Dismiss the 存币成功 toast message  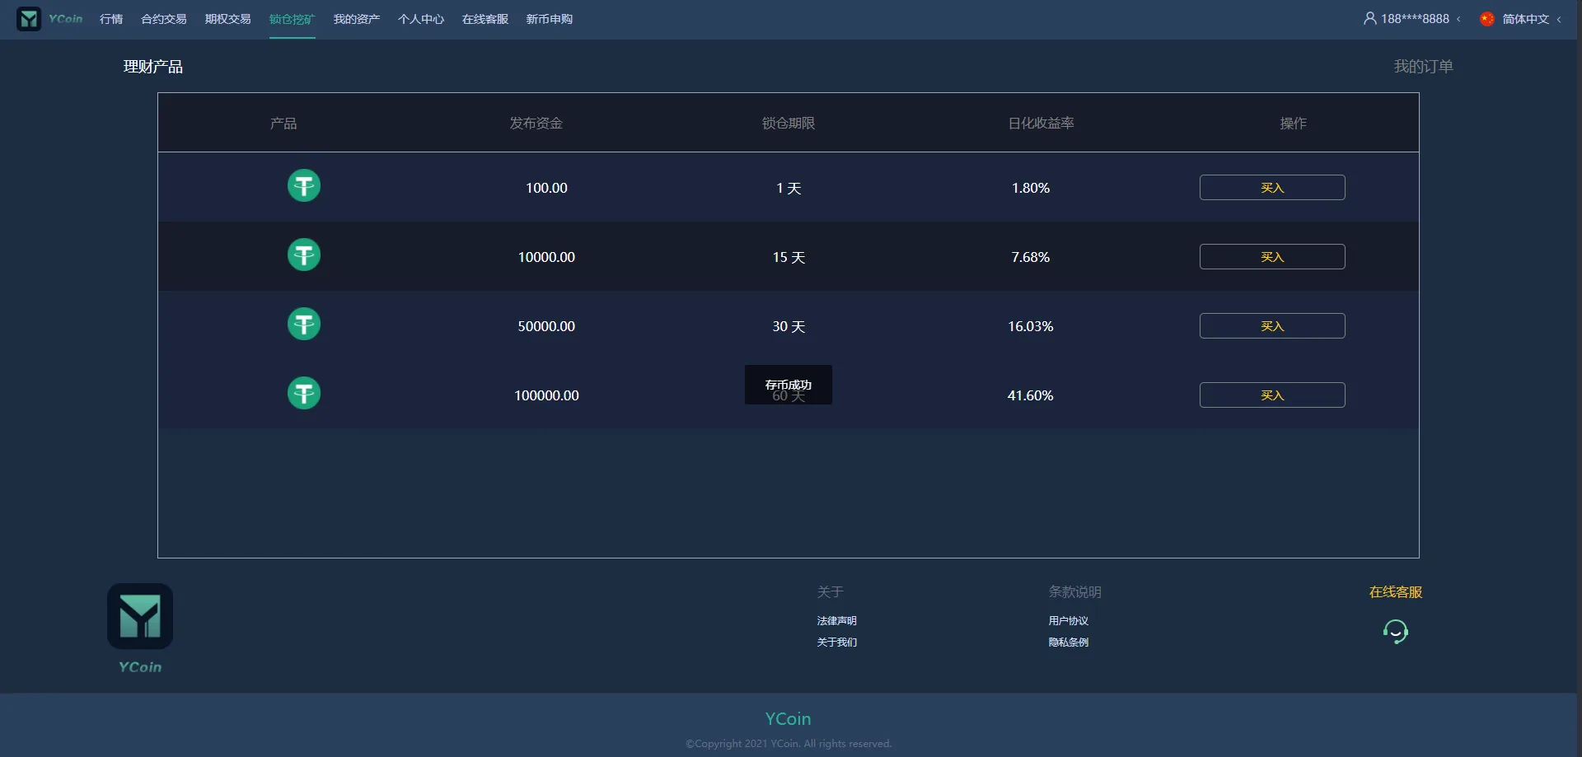tap(788, 385)
